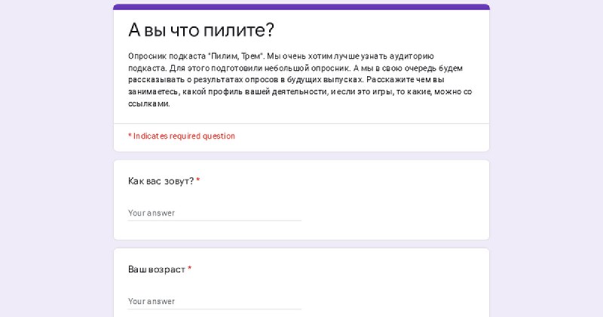Click the word "Опросник" starting the description

147,57
